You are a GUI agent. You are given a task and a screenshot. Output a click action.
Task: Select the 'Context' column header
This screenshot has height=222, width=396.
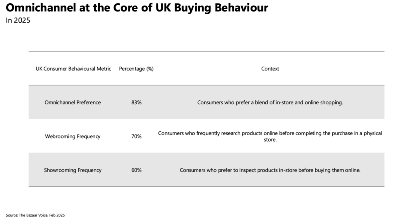point(270,69)
